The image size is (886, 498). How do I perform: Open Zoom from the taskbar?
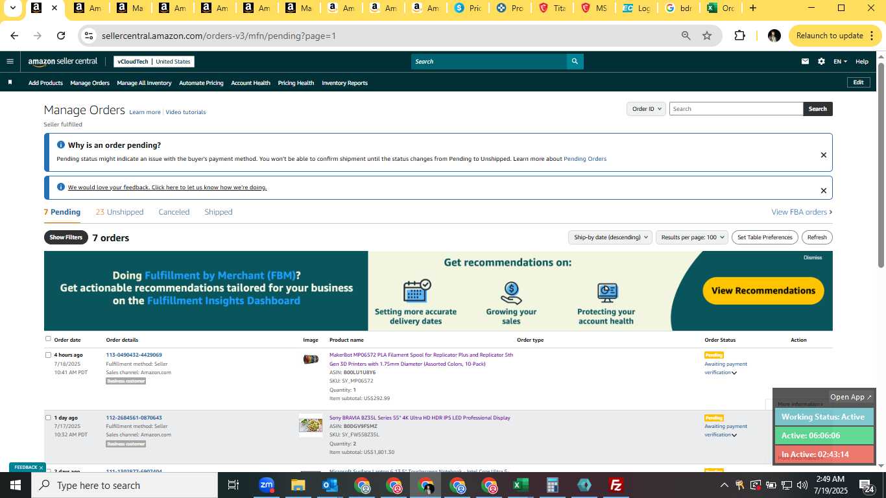click(266, 485)
